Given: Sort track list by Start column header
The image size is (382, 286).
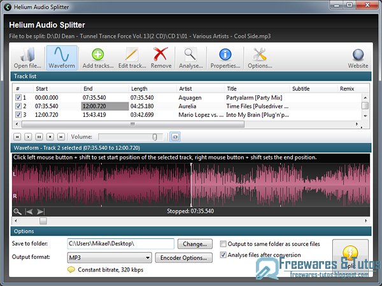Looking at the screenshot, I should [57, 89].
